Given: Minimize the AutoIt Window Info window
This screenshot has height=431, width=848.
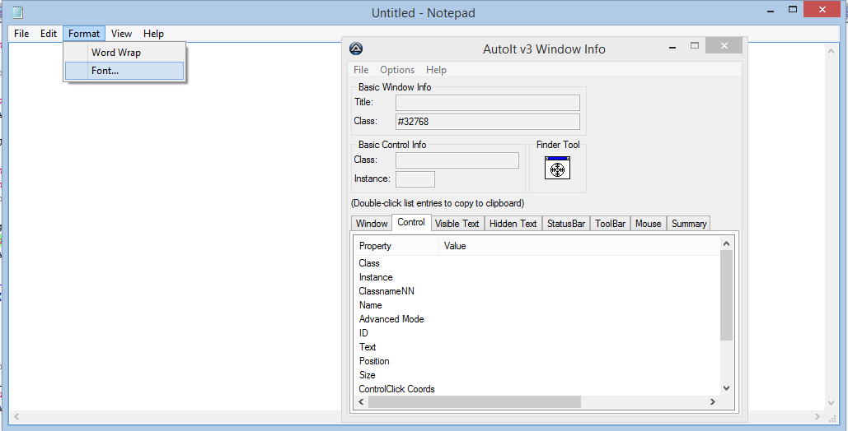Looking at the screenshot, I should [x=672, y=48].
